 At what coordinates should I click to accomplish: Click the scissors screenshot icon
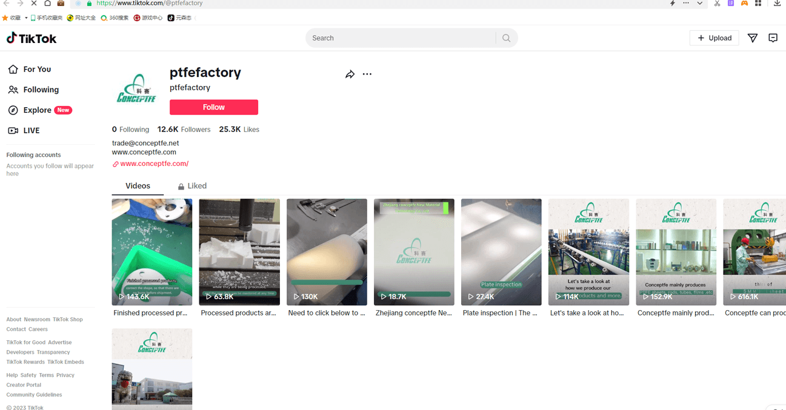[718, 3]
